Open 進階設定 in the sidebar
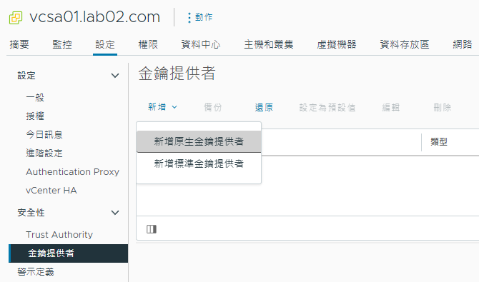This screenshot has height=282, width=479. [x=44, y=153]
